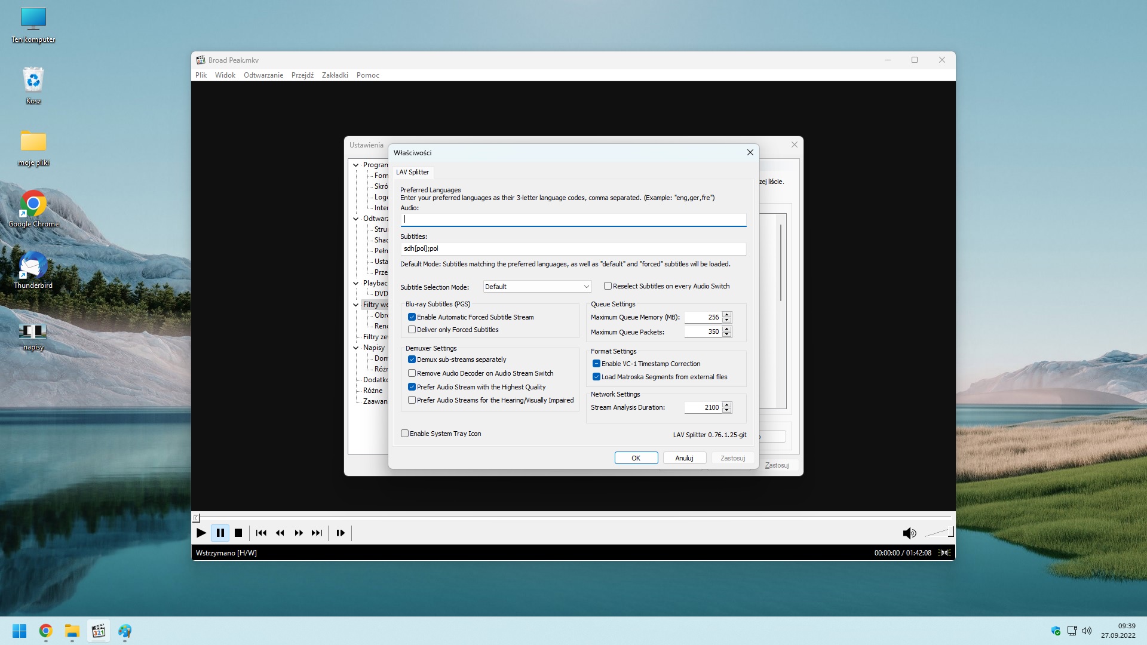Click the Stop playback icon
The width and height of the screenshot is (1147, 645).
pos(238,533)
